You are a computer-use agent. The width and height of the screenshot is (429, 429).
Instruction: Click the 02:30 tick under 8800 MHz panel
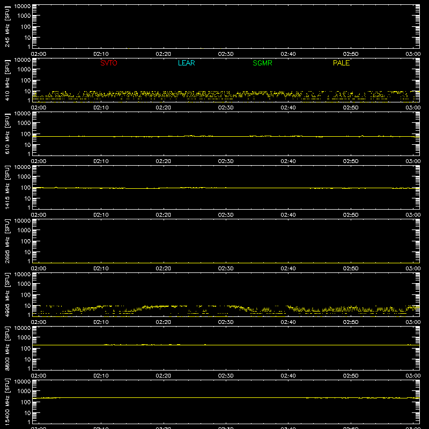click(x=226, y=376)
